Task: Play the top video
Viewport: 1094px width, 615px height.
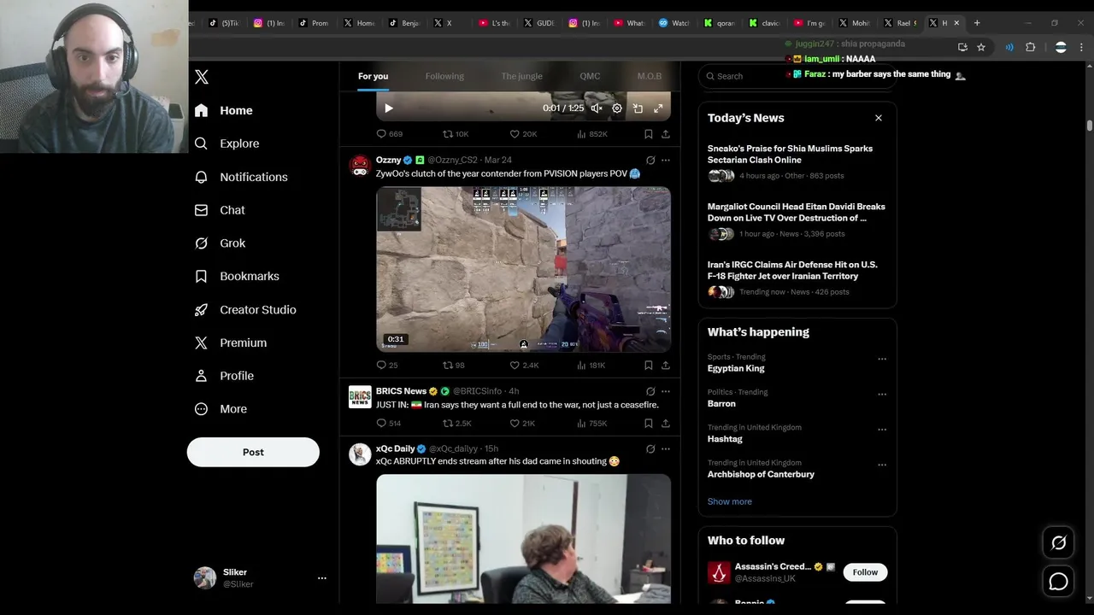Action: click(x=389, y=108)
